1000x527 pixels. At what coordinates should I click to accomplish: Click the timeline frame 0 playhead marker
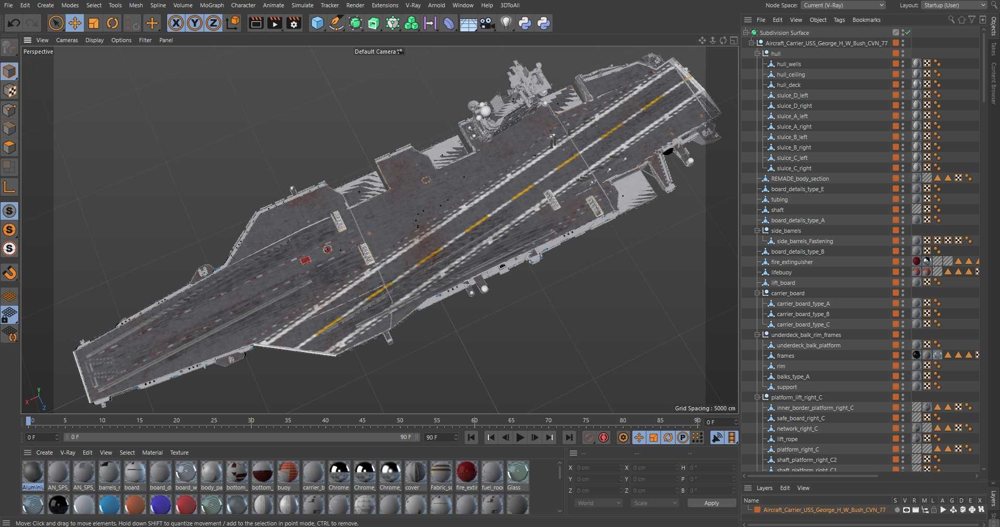pyautogui.click(x=29, y=421)
